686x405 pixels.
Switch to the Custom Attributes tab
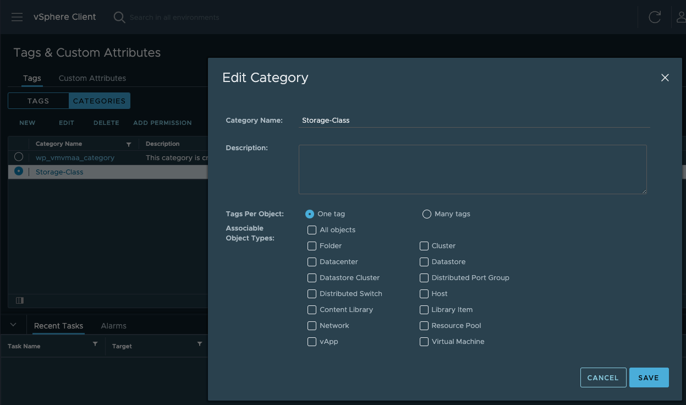(x=92, y=78)
